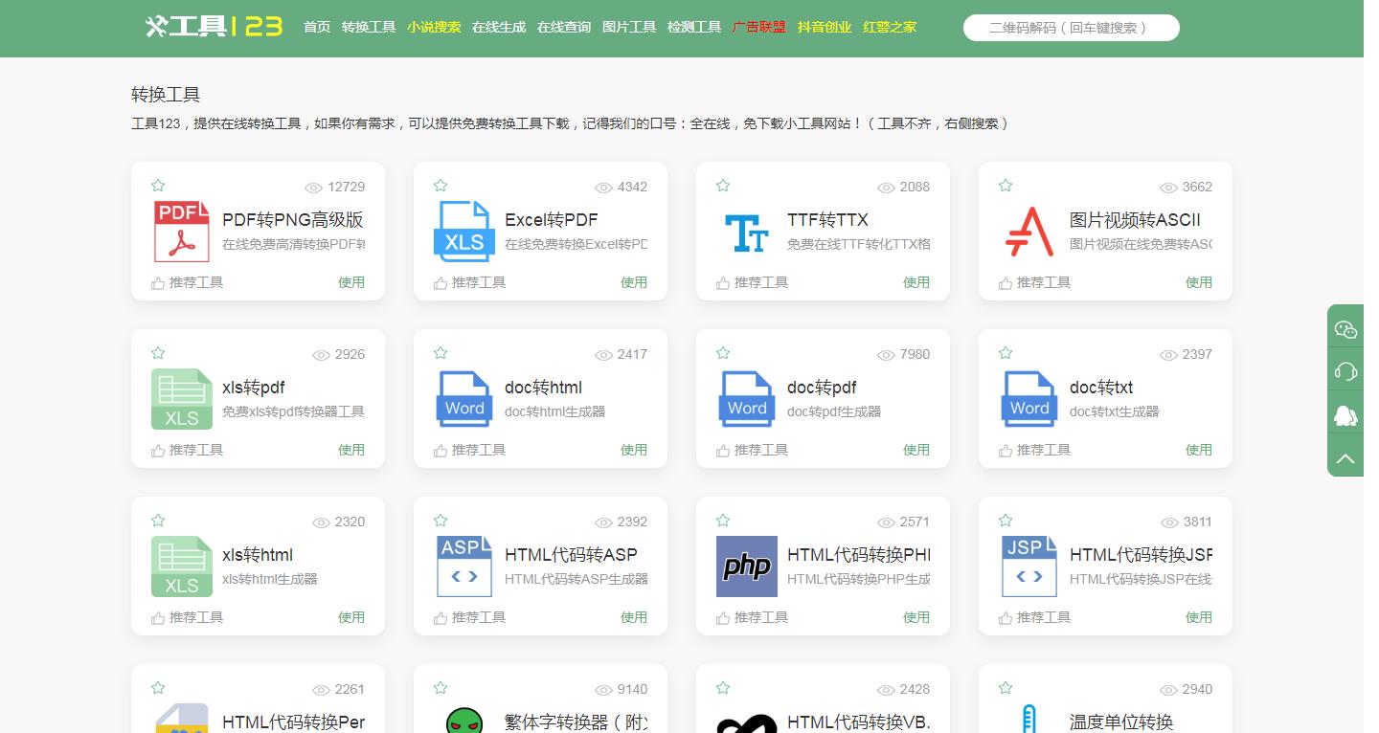Select the Tt icon on TTF转TTX card
Screen dimensions: 1379x733
[747, 232]
